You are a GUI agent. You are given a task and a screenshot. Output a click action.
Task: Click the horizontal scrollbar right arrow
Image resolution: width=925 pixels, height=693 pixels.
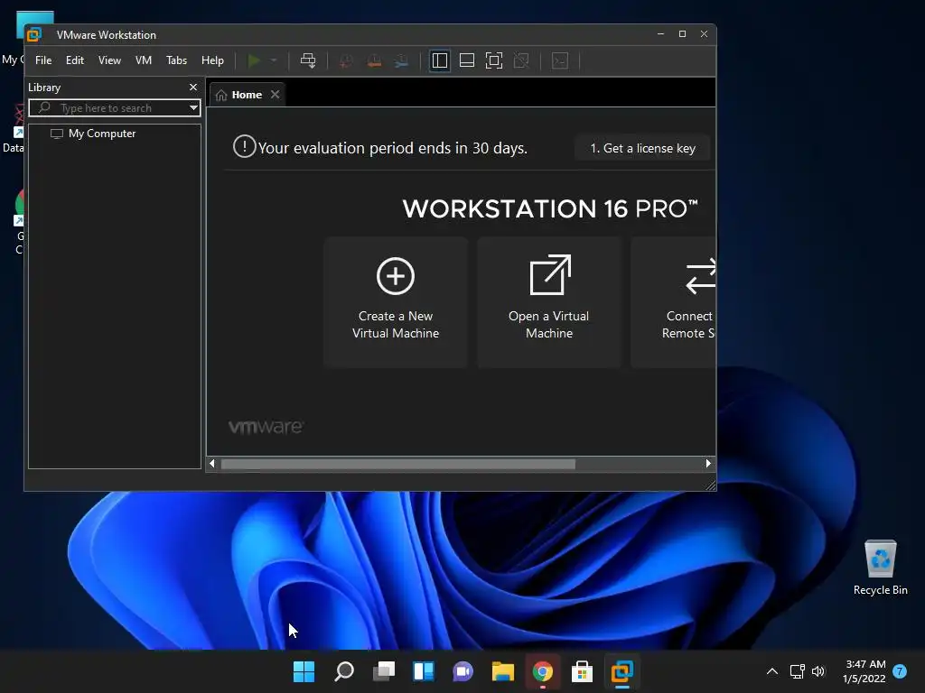click(x=708, y=464)
